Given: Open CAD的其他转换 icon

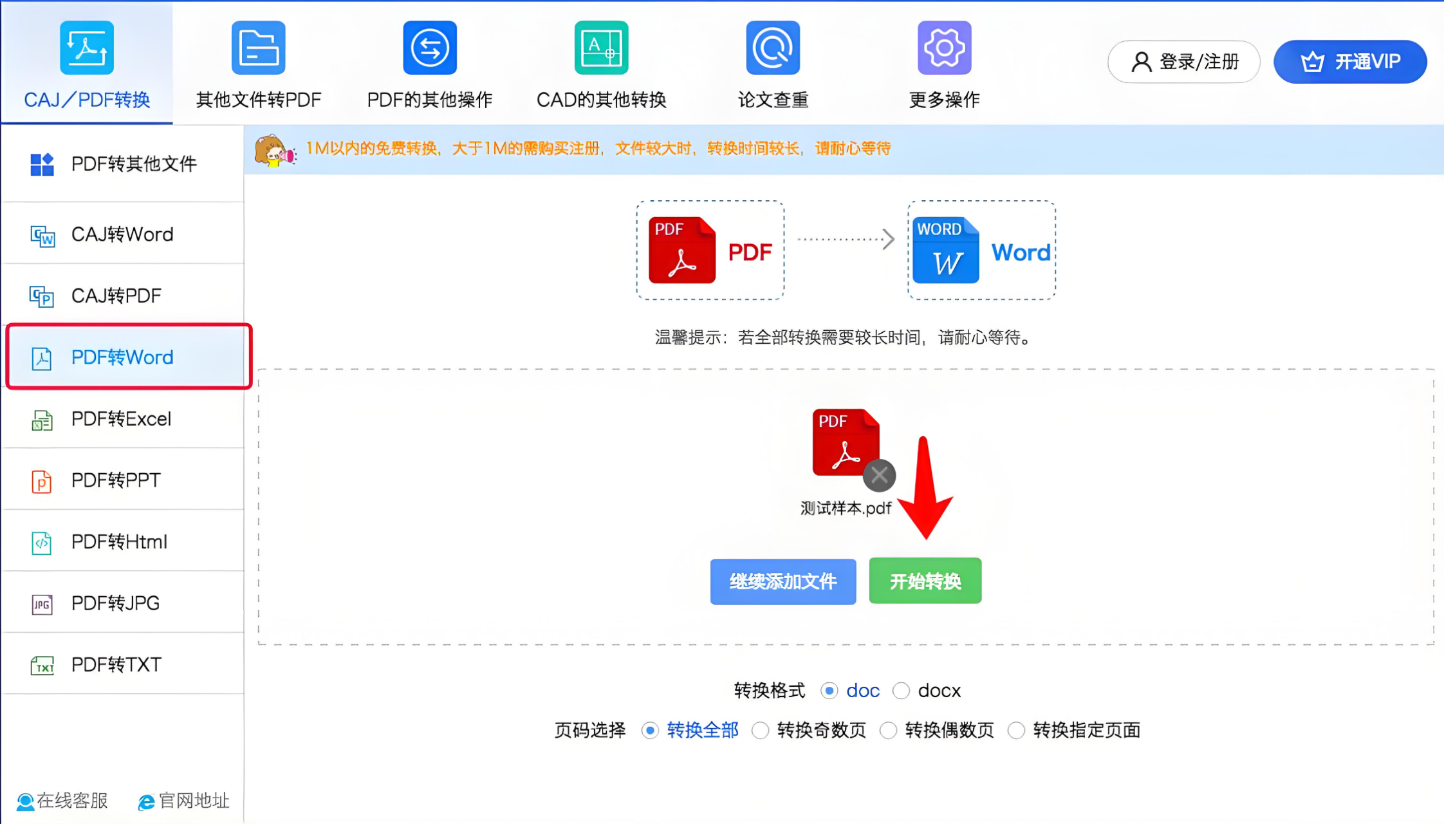Looking at the screenshot, I should tap(601, 48).
